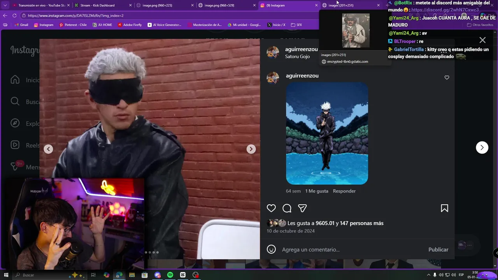
Task: Open Otros favoritos folder
Action: pyautogui.click(x=480, y=25)
